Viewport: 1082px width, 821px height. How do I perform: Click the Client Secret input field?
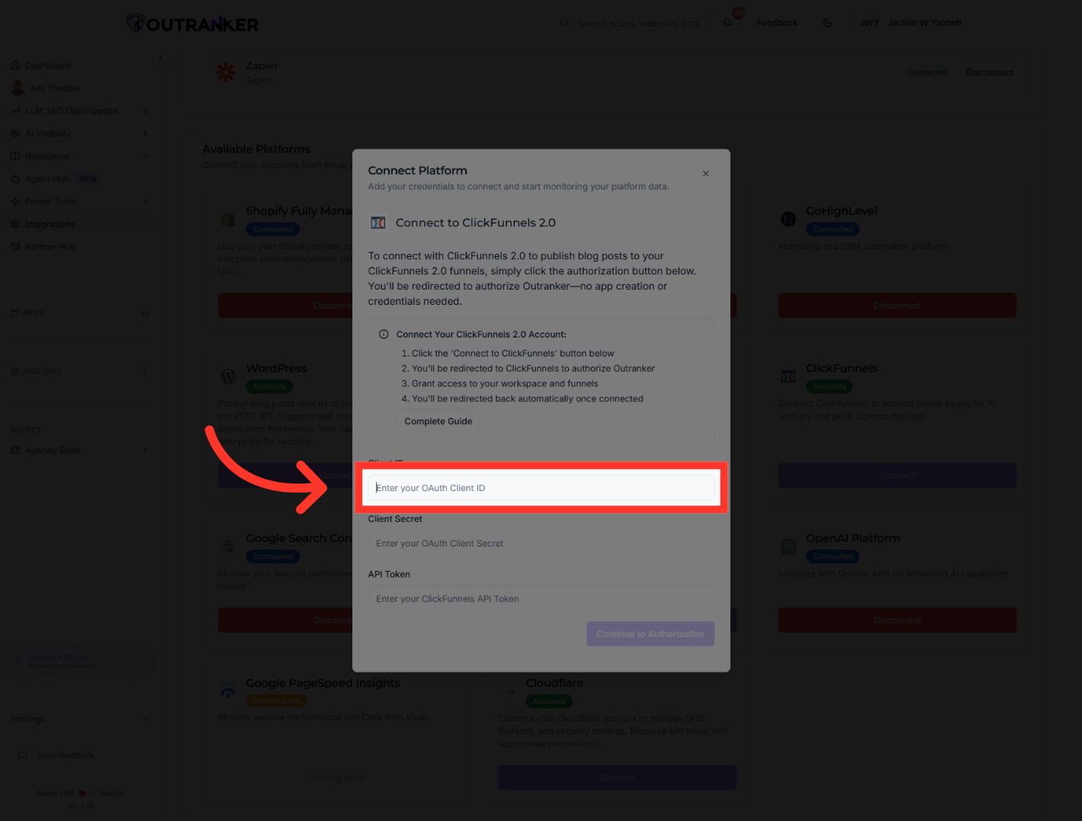click(540, 543)
